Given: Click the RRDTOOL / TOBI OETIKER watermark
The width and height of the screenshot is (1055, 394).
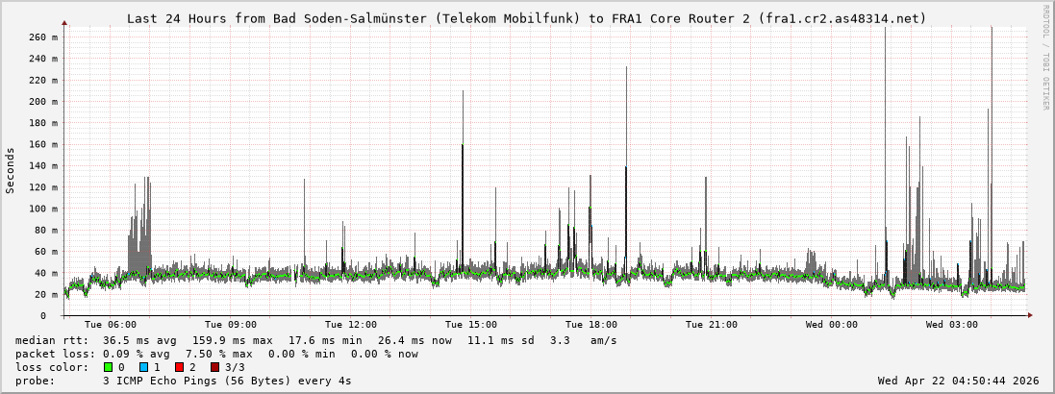Looking at the screenshot, I should (x=1045, y=57).
